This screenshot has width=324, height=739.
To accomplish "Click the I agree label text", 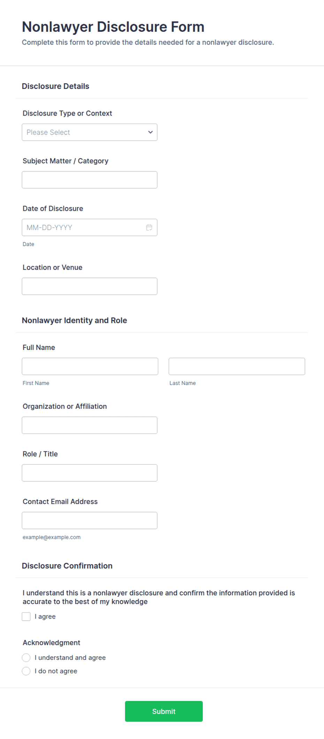I will 45,616.
